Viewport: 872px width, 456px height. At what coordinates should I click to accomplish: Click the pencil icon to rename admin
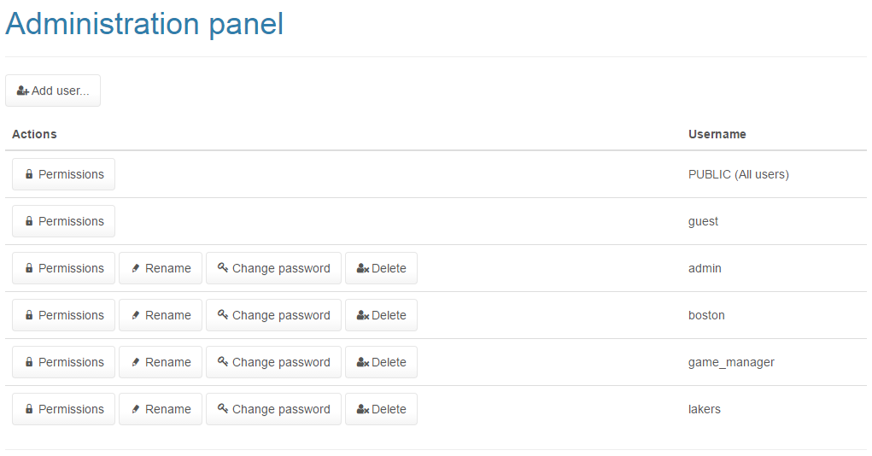tap(136, 268)
